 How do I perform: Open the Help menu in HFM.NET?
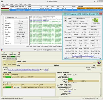point(29,4)
